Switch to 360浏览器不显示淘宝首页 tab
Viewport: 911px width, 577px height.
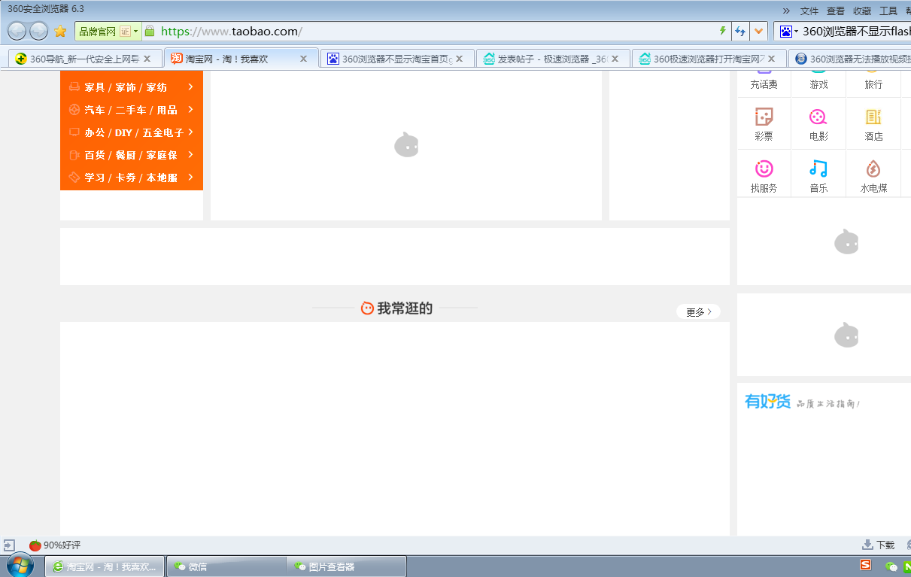[x=397, y=59]
